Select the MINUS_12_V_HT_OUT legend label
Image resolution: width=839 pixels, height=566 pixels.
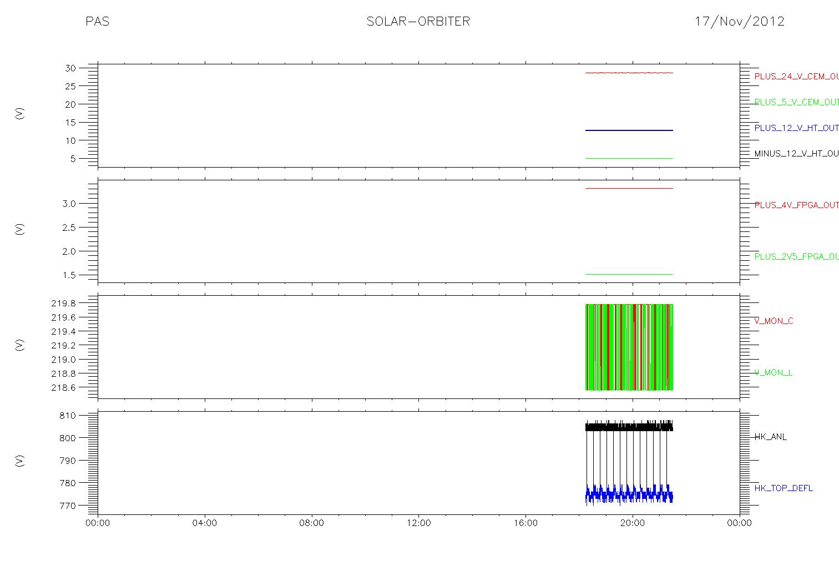(796, 154)
